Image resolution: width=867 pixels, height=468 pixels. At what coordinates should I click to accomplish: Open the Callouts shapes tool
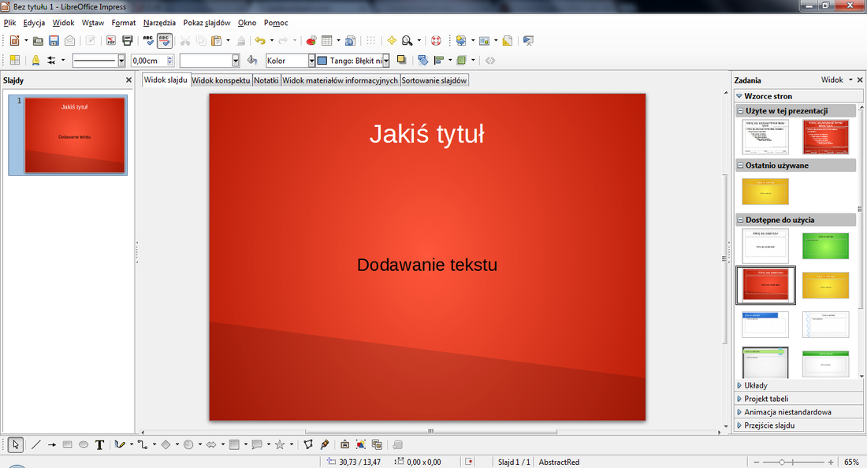(x=257, y=444)
